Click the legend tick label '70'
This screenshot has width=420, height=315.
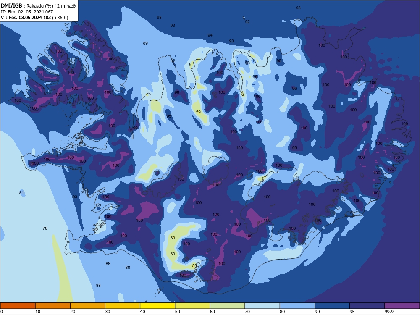coord(247,312)
